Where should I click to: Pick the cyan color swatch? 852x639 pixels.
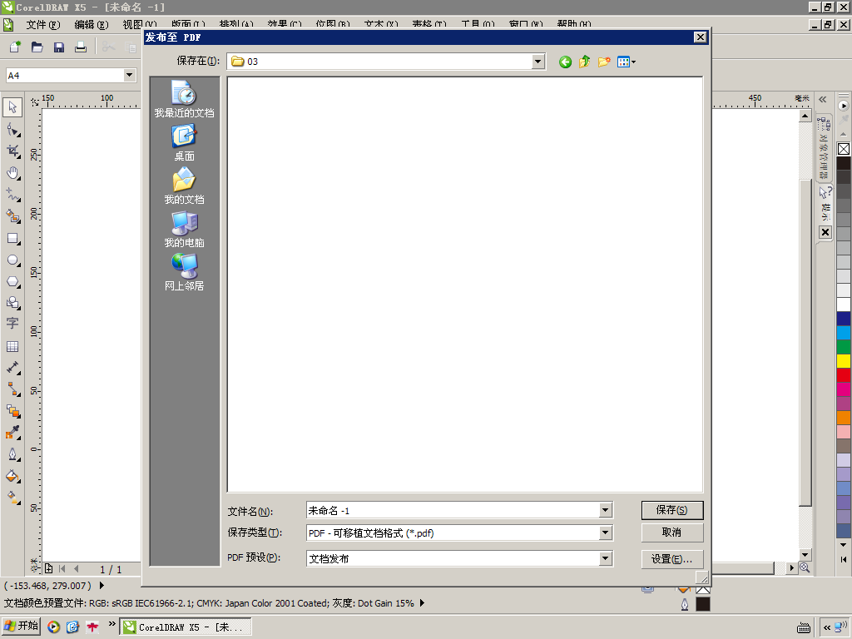pos(844,333)
